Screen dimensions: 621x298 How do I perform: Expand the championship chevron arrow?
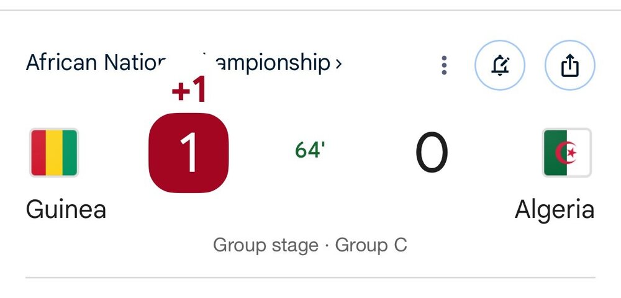[x=338, y=63]
